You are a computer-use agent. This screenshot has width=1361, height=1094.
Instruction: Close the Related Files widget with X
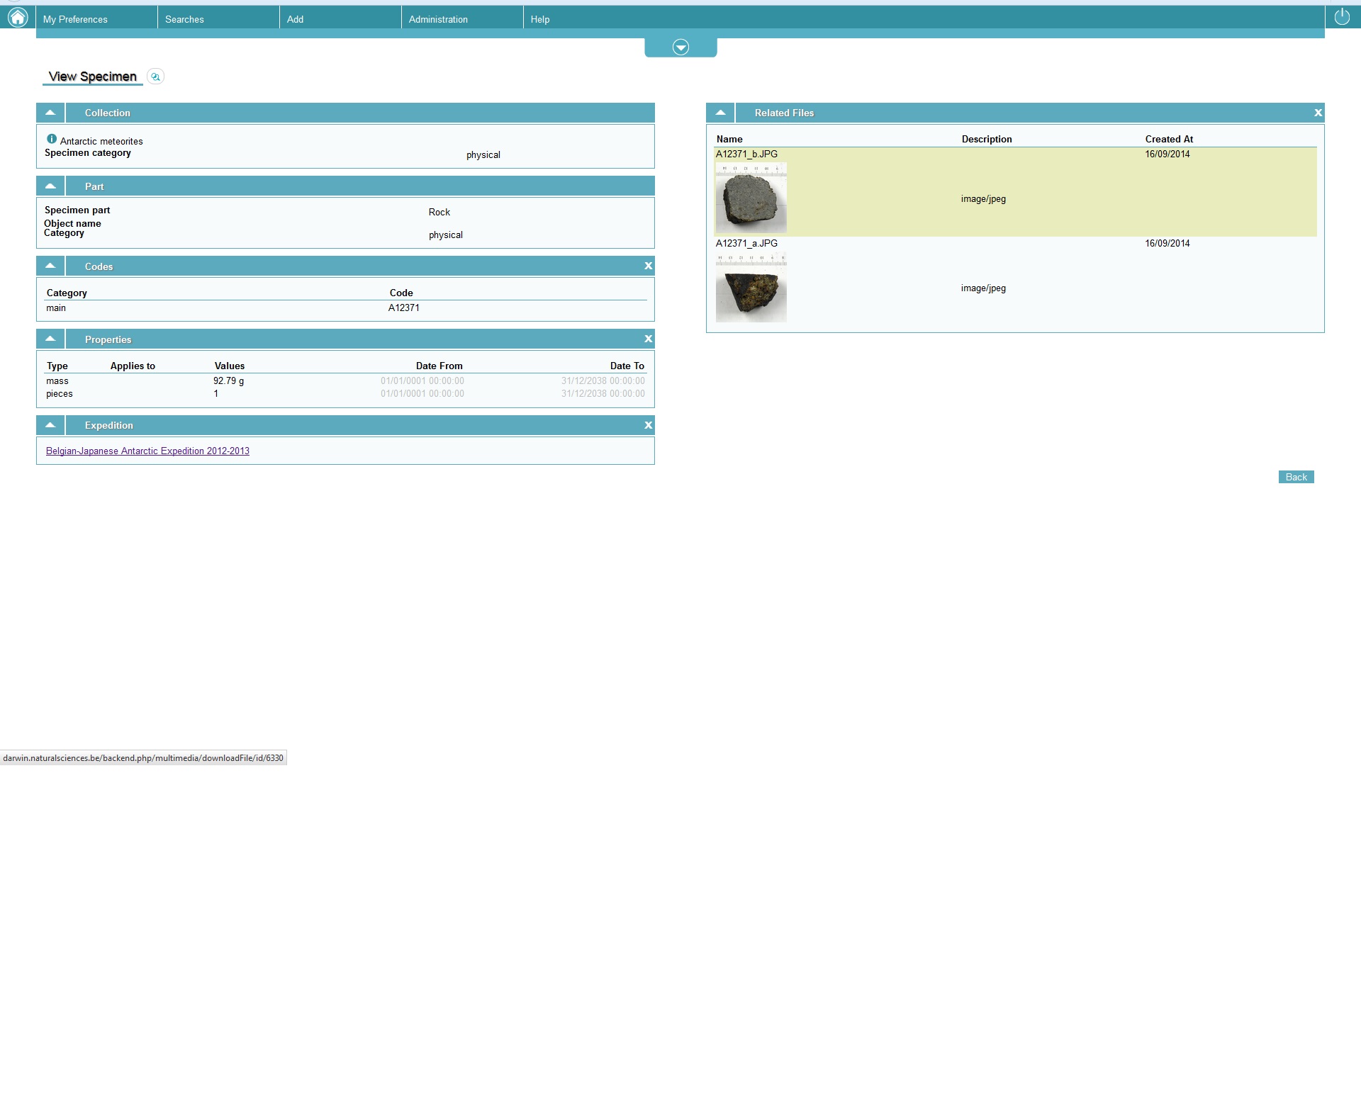pyautogui.click(x=1318, y=113)
